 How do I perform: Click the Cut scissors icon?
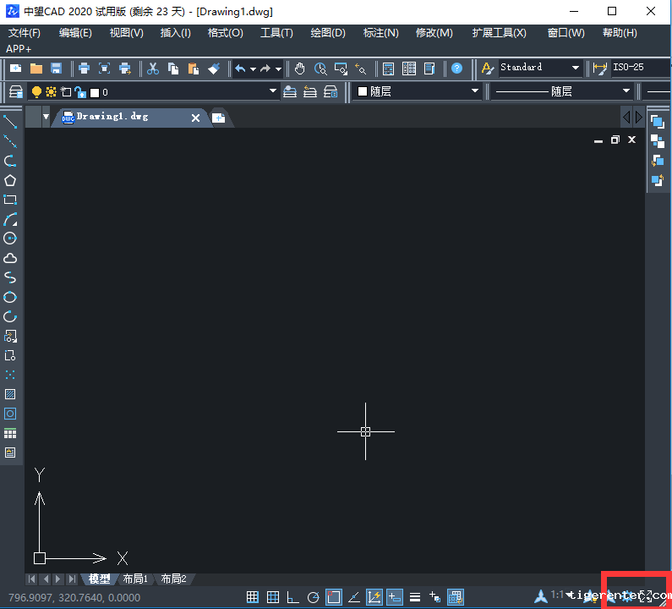pyautogui.click(x=153, y=69)
